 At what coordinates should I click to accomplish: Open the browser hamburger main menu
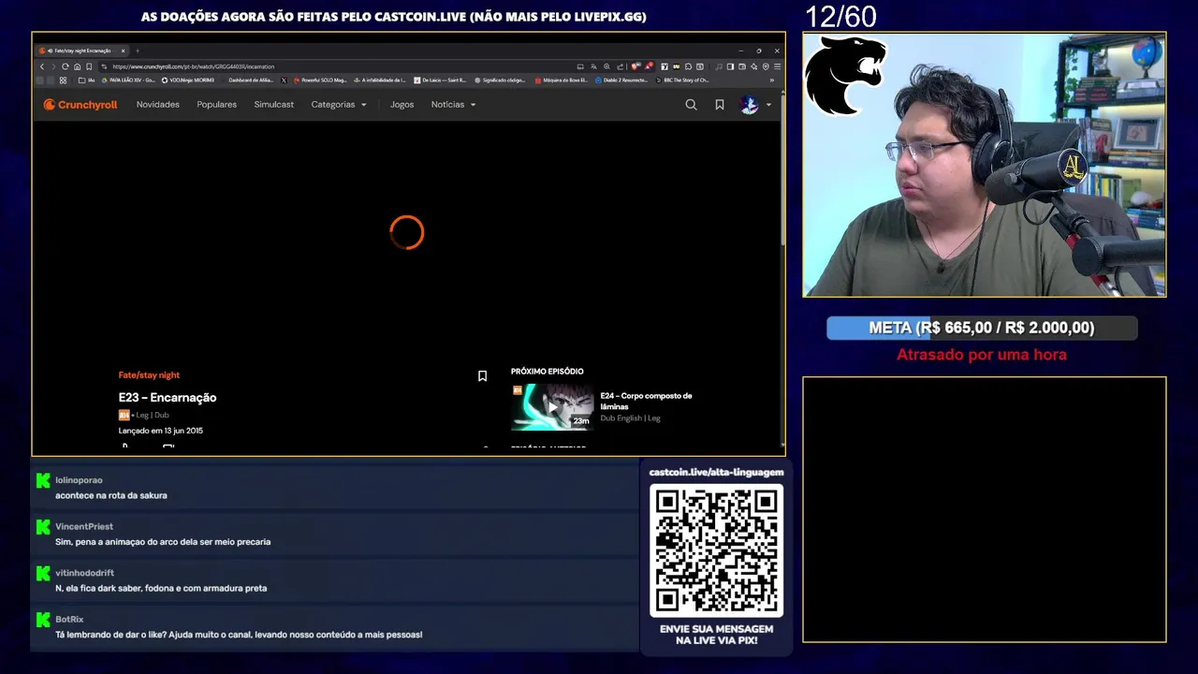(x=778, y=66)
